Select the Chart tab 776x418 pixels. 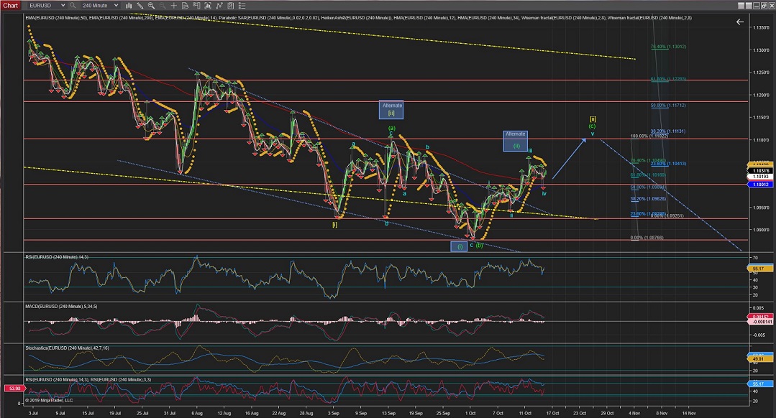[x=10, y=6]
